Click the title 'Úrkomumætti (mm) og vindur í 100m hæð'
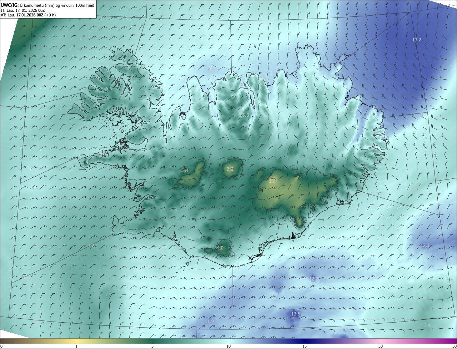Image resolution: width=457 pixels, height=349 pixels. 57,5
